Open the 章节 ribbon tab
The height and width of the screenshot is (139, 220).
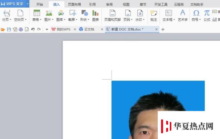[x=143, y=4]
